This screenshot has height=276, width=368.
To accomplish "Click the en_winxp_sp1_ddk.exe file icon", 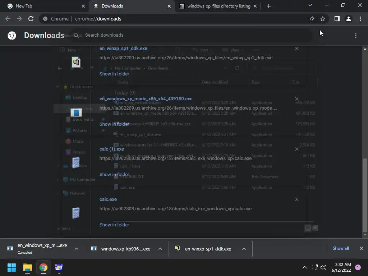I will pos(76,62).
